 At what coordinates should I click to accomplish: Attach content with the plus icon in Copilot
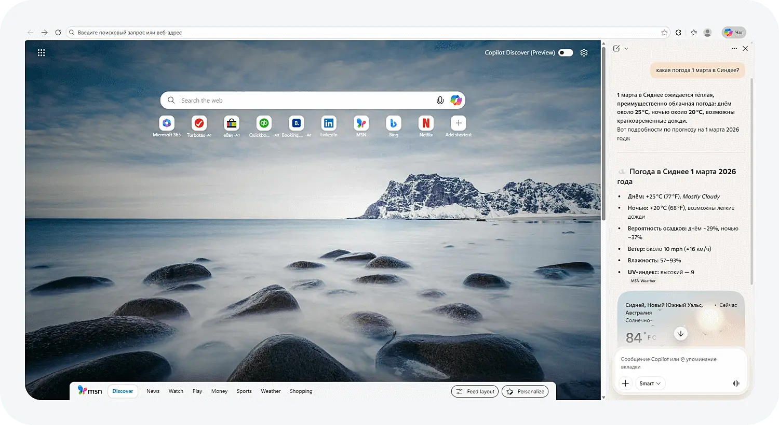tap(625, 383)
